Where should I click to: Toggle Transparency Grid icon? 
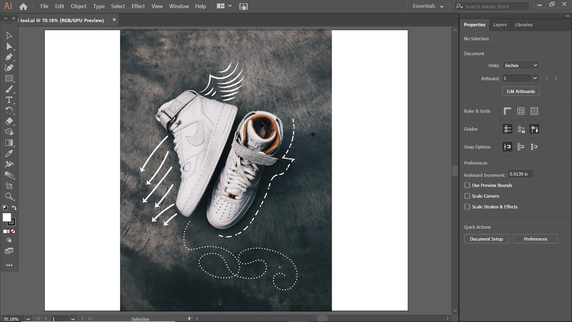tap(534, 111)
